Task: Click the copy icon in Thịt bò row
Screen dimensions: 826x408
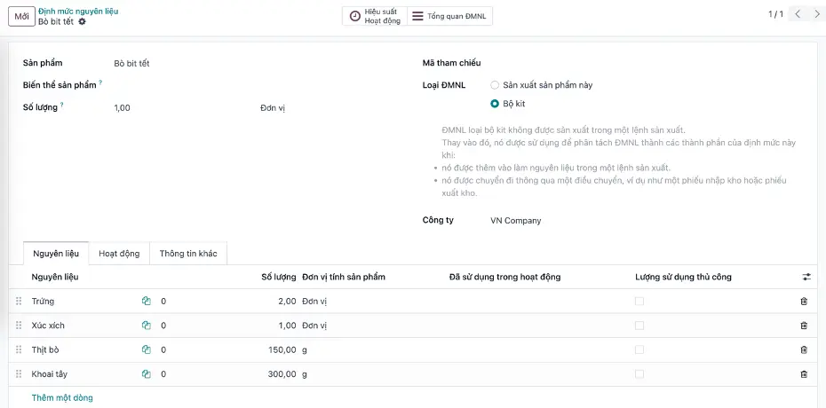Action: point(147,350)
